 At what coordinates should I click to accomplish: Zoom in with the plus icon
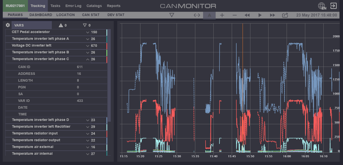pyautogui.click(x=222, y=15)
